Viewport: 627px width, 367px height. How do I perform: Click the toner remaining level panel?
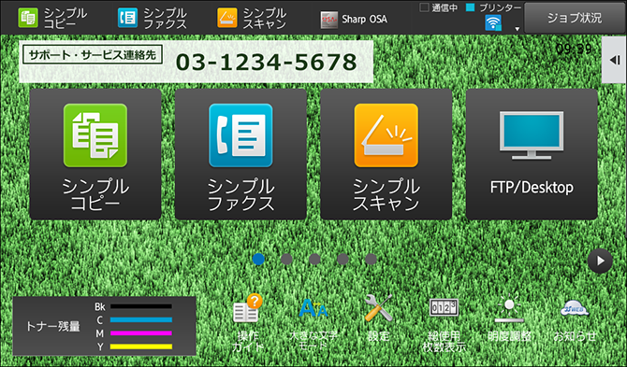pyautogui.click(x=105, y=326)
